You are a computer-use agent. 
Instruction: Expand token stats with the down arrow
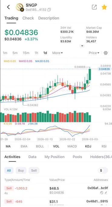pyautogui.click(x=82, y=46)
